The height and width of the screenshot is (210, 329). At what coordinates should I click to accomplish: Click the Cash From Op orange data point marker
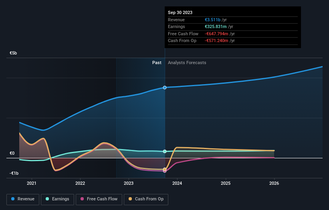(165, 169)
